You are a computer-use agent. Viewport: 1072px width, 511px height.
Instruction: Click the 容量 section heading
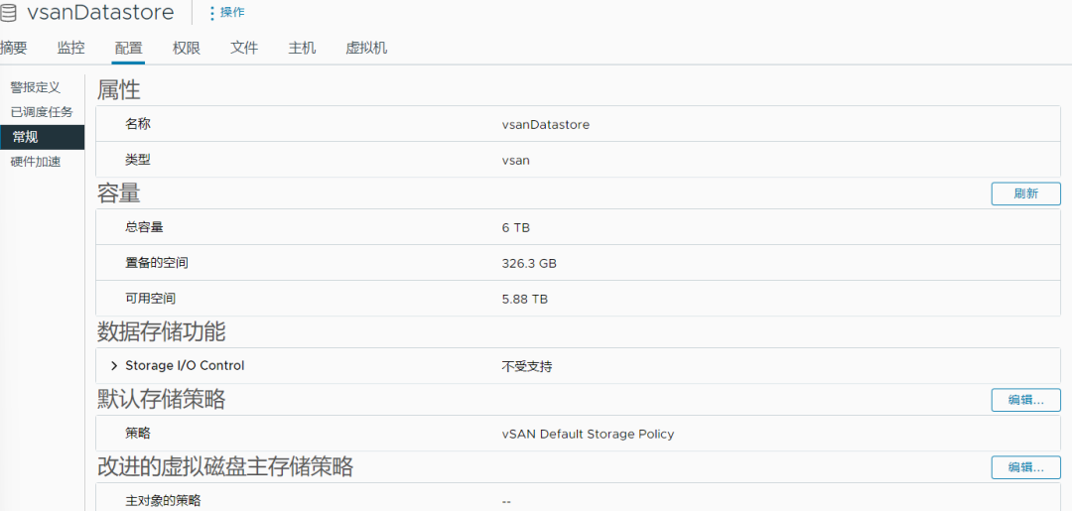(118, 194)
